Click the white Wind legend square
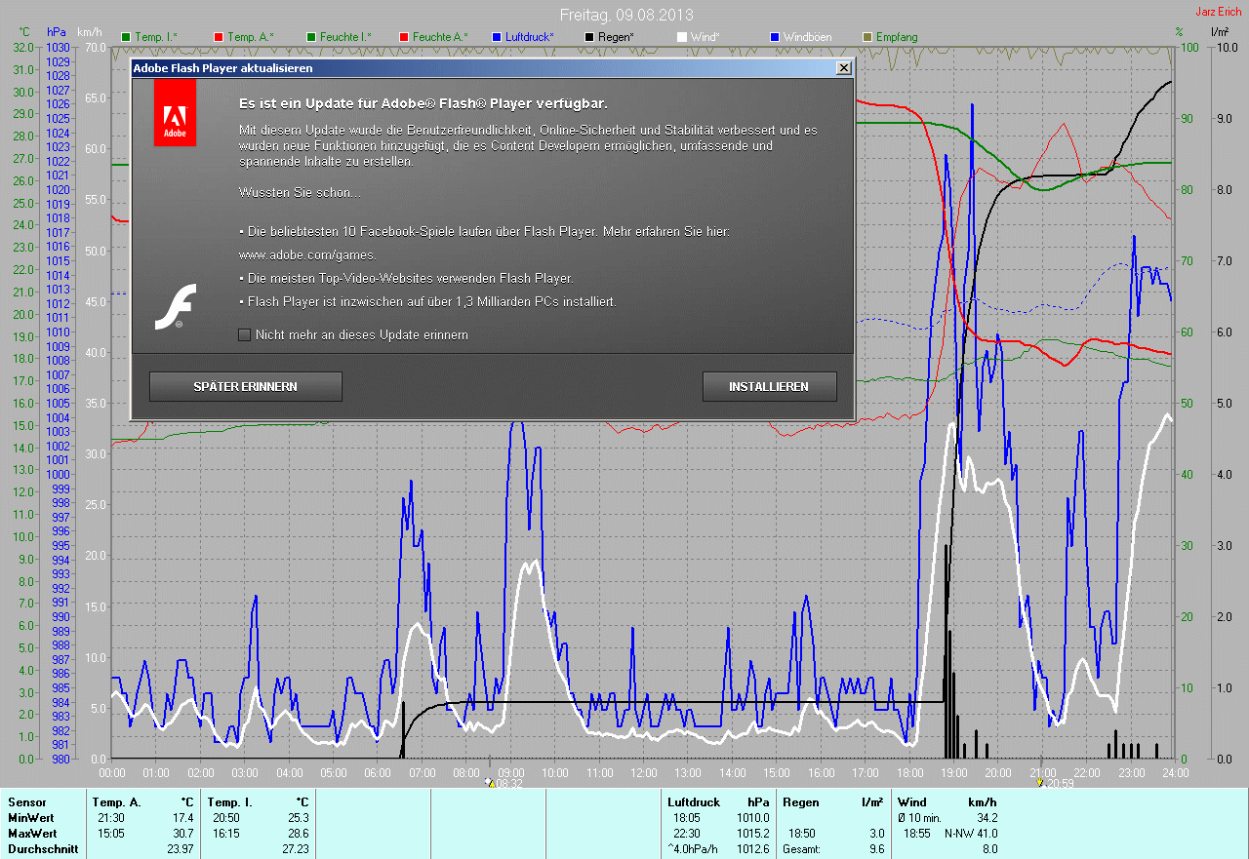Screen dimensions: 1249x859 click(682, 37)
